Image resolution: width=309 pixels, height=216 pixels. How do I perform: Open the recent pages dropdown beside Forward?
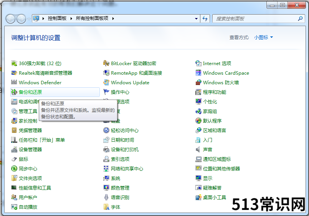pyautogui.click(x=29, y=19)
